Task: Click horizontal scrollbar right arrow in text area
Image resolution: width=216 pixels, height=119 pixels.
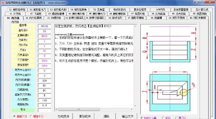Action: pyautogui.click(x=132, y=109)
